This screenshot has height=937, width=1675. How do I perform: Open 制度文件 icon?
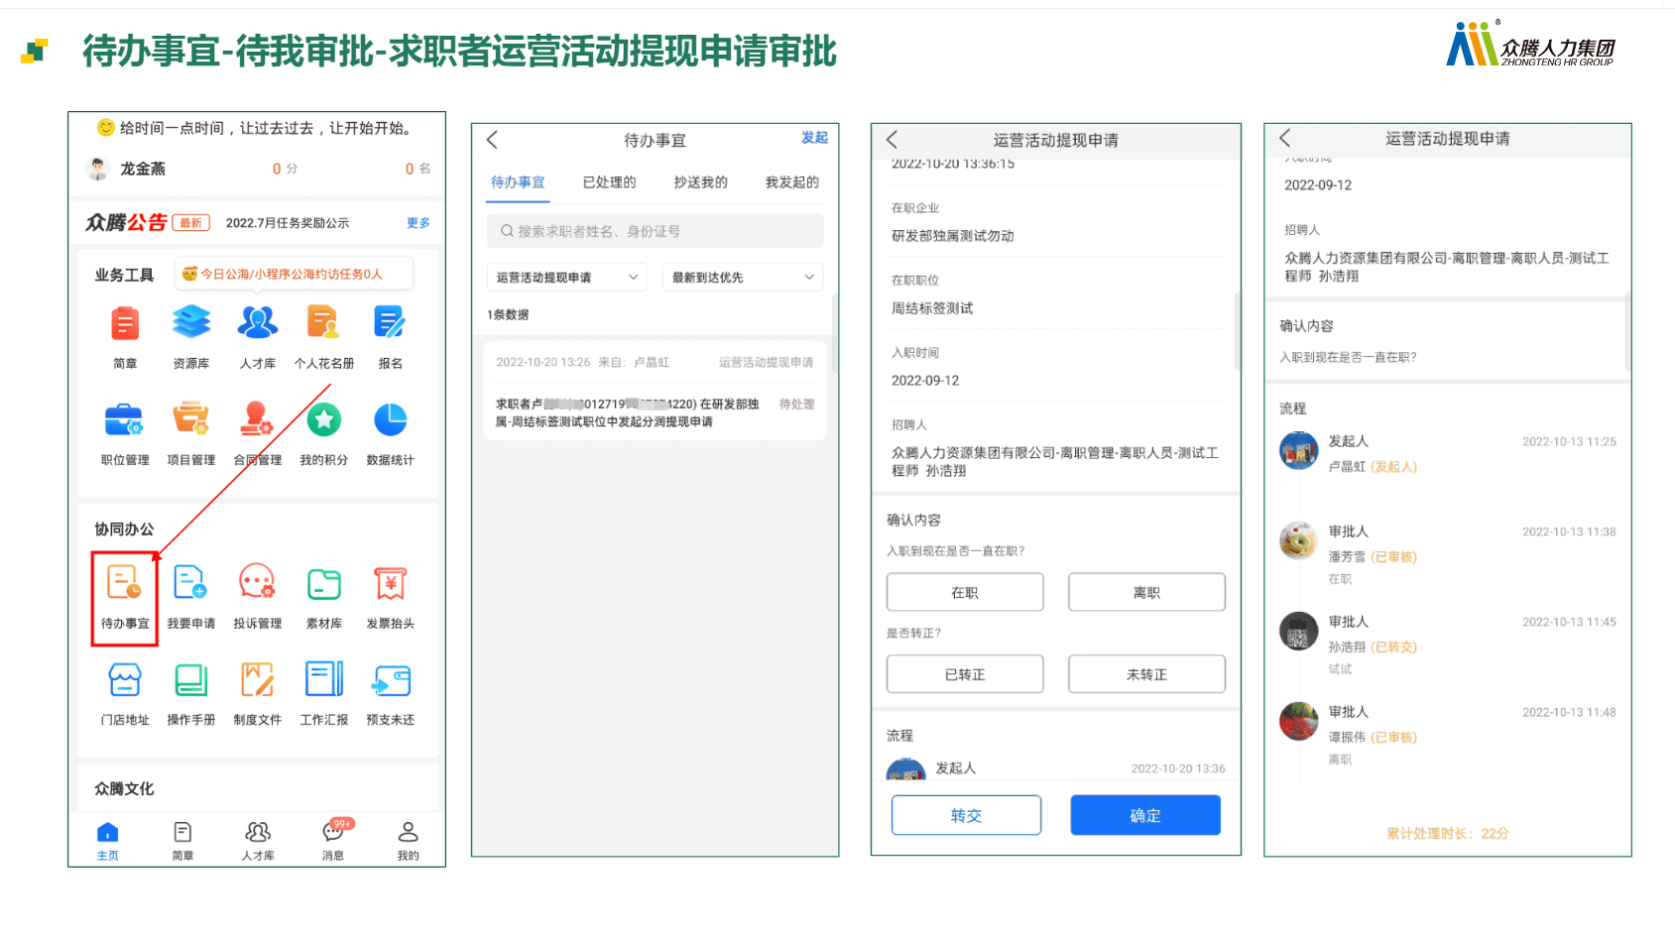[x=257, y=680]
